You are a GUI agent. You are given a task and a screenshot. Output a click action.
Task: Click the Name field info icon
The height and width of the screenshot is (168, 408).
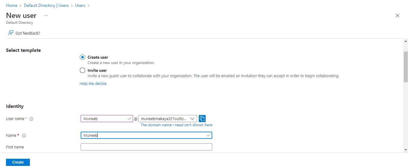pyautogui.click(x=24, y=136)
